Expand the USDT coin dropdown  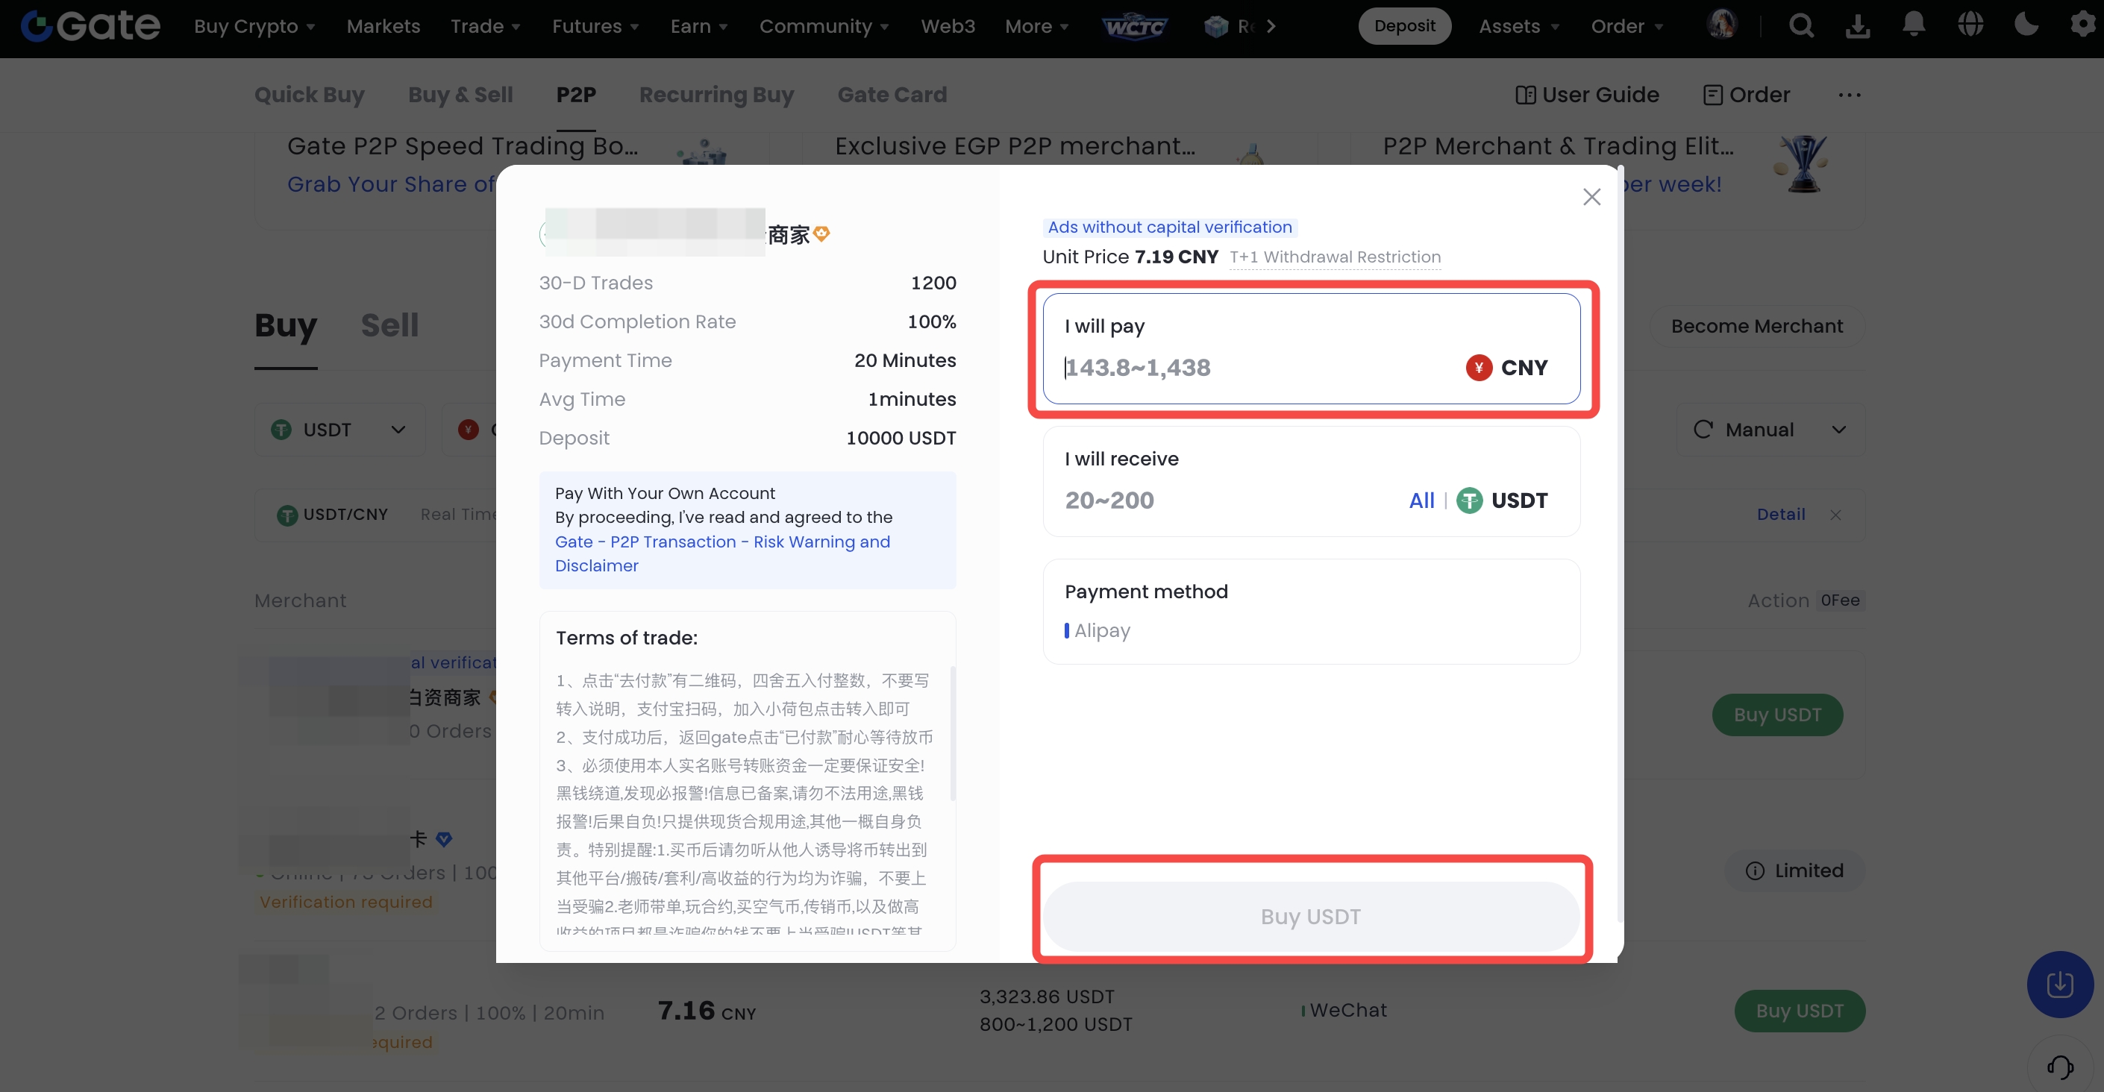339,430
